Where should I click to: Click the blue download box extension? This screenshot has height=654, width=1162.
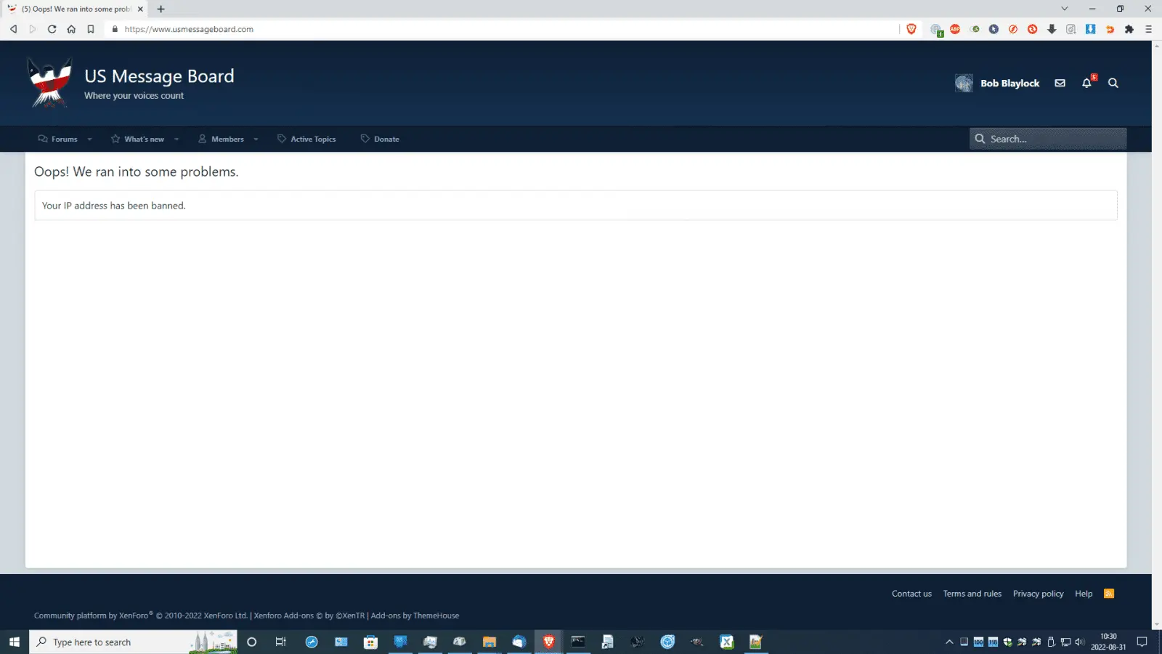[x=1090, y=29]
